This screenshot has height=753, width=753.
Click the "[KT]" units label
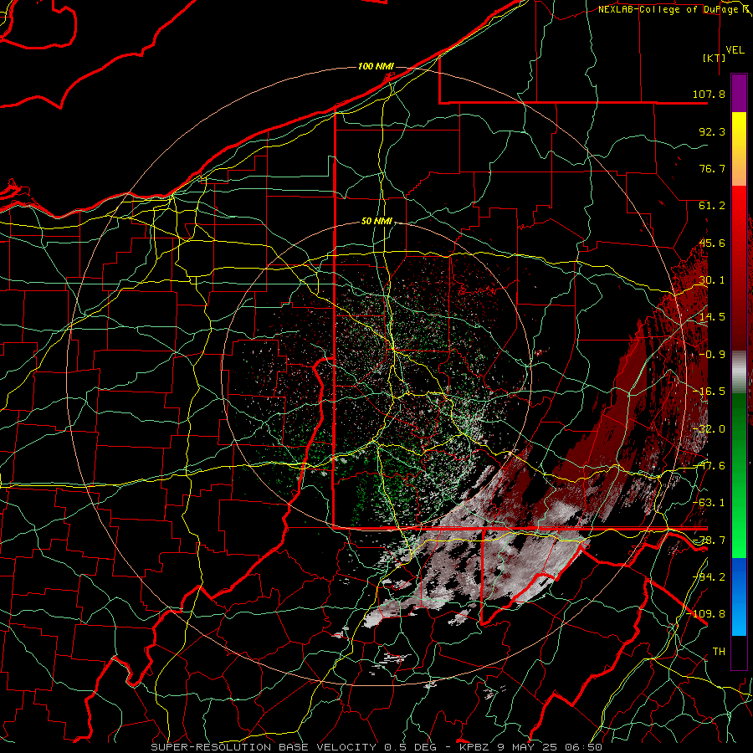pyautogui.click(x=715, y=58)
